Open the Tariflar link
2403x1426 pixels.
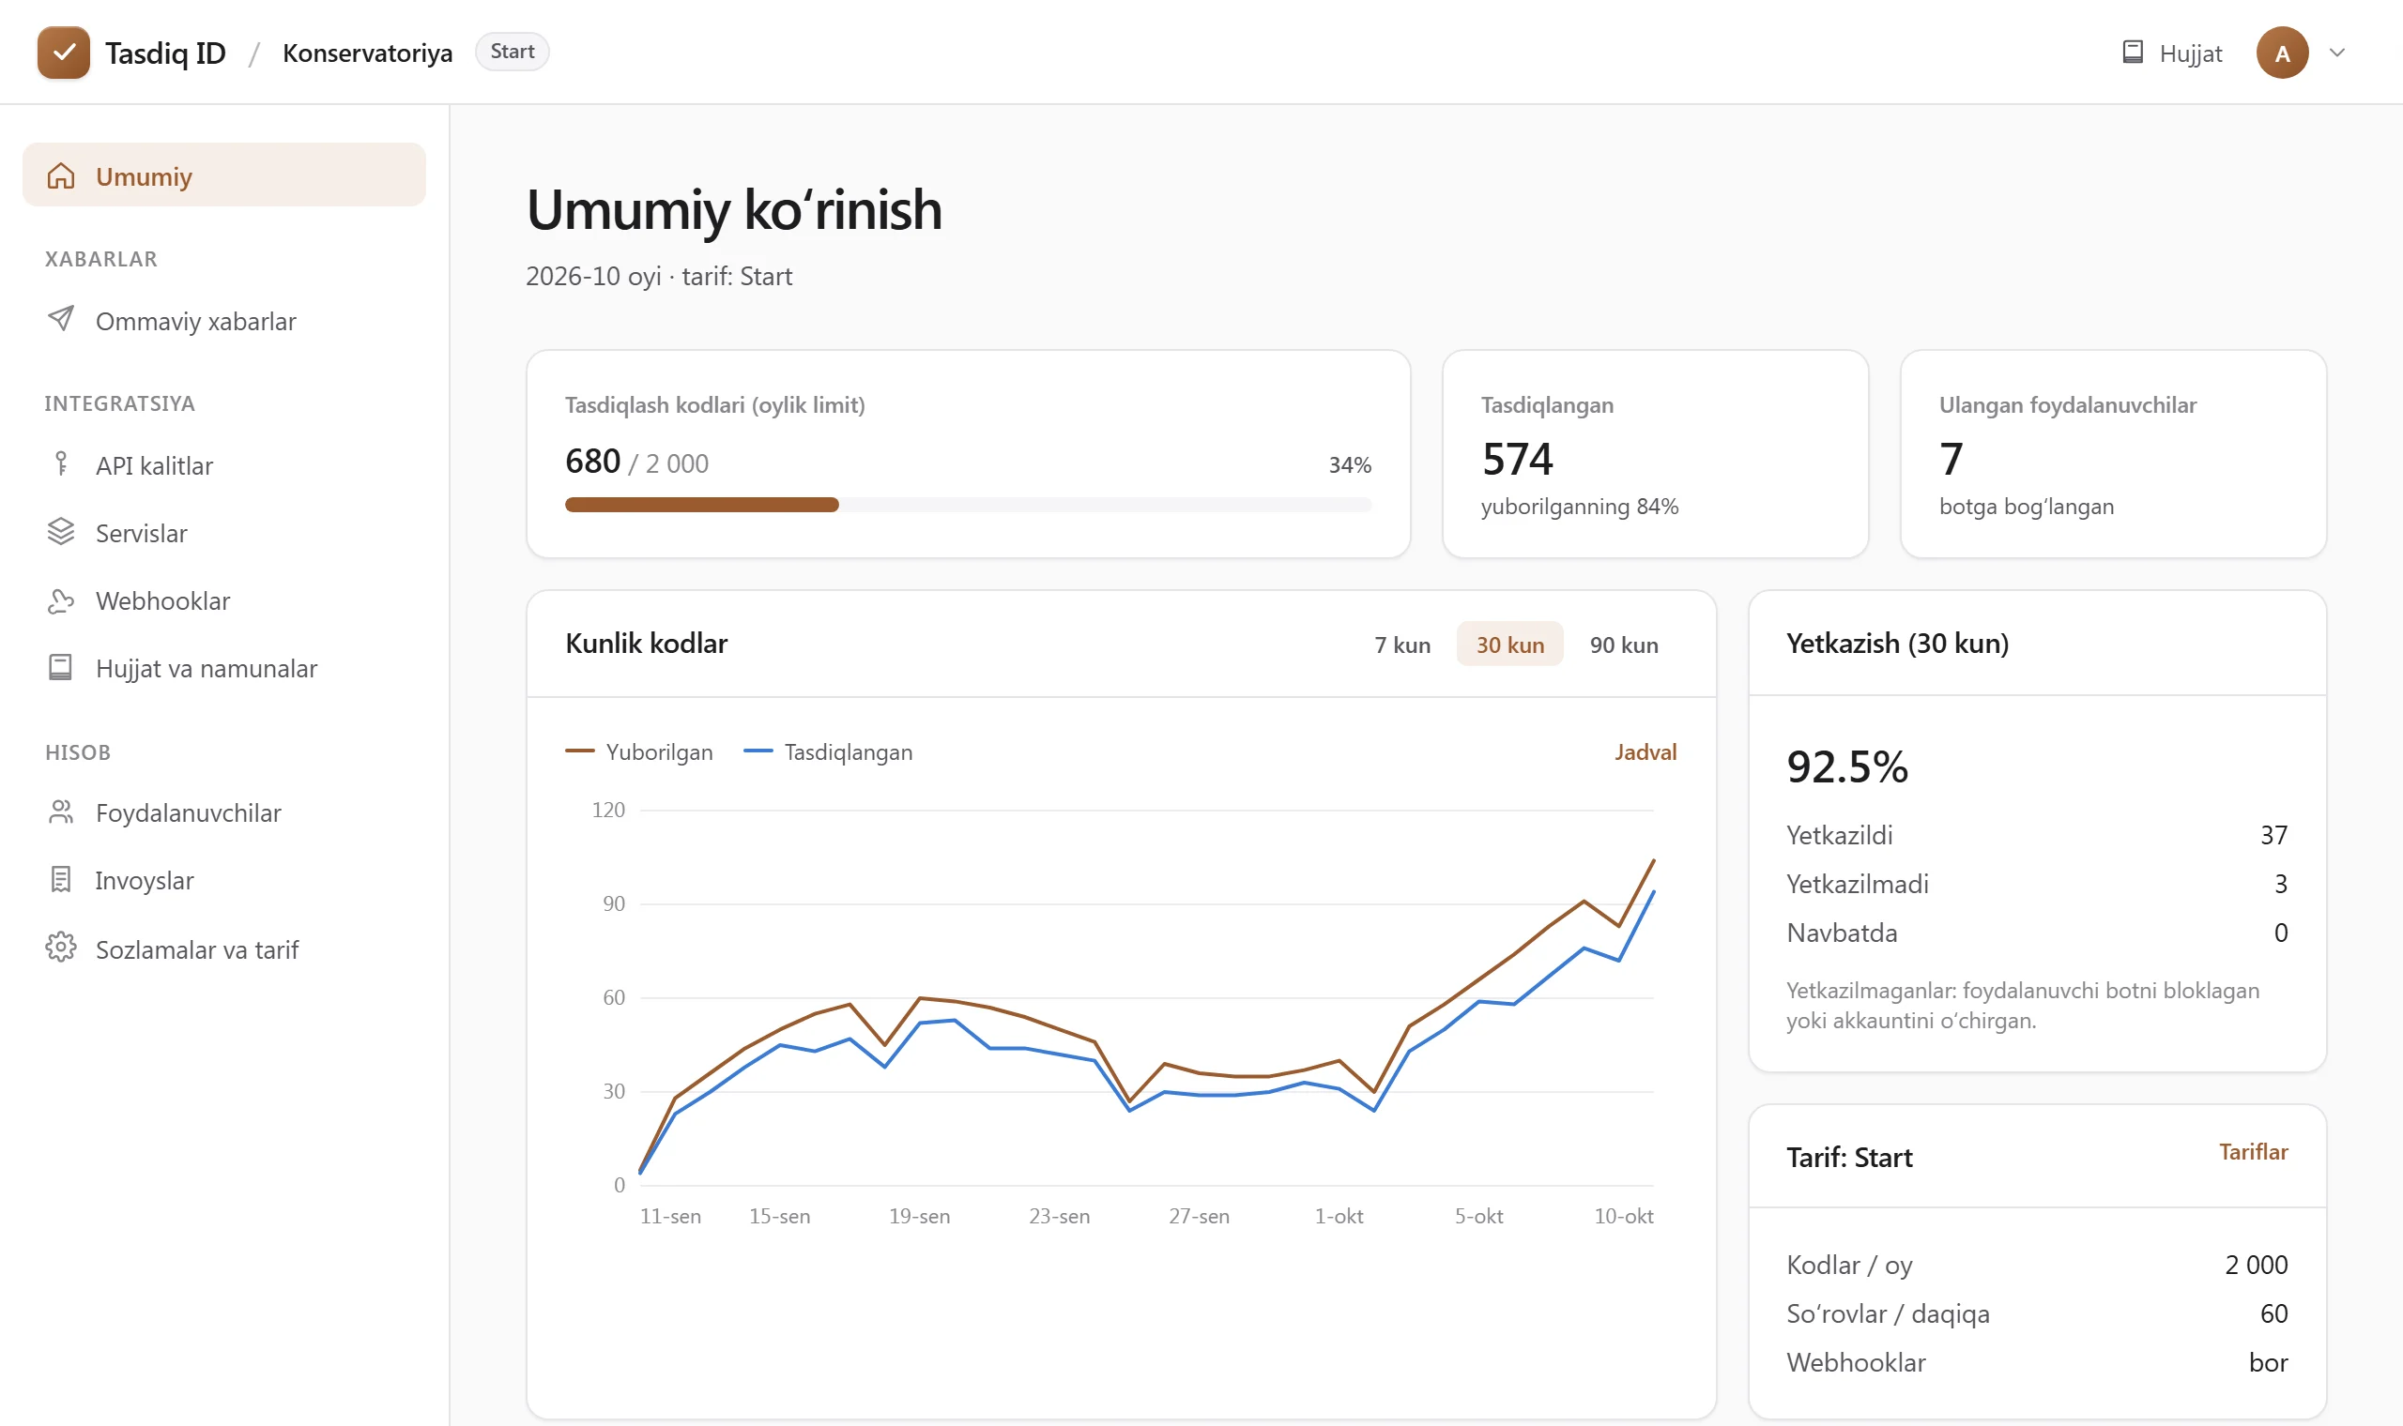[x=2253, y=1151]
